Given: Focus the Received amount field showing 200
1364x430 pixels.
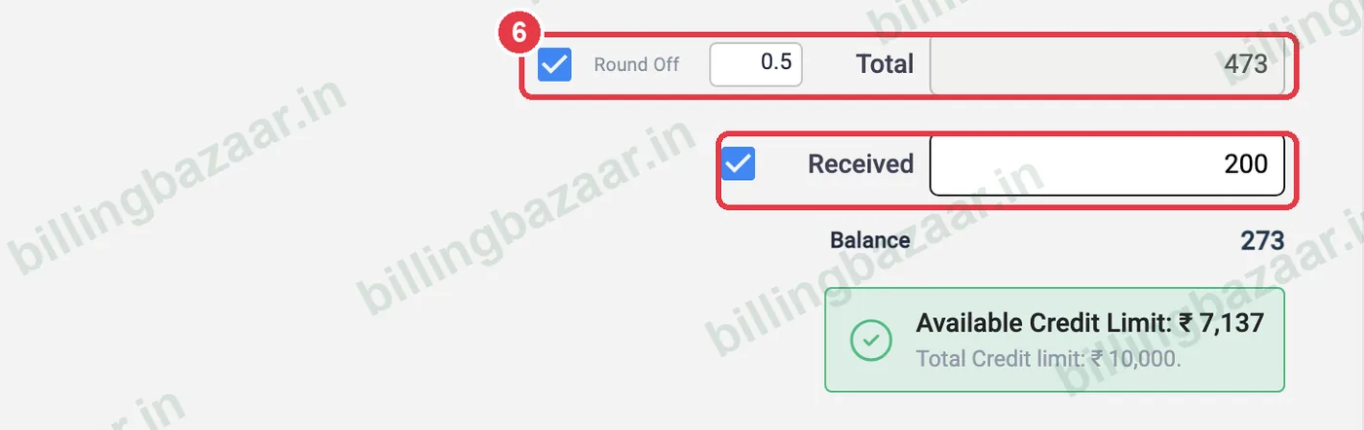Looking at the screenshot, I should (1107, 164).
